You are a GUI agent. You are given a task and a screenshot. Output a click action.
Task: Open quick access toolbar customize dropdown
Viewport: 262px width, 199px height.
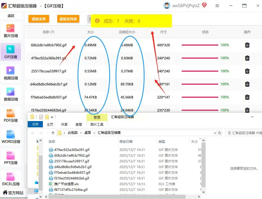coord(52,117)
